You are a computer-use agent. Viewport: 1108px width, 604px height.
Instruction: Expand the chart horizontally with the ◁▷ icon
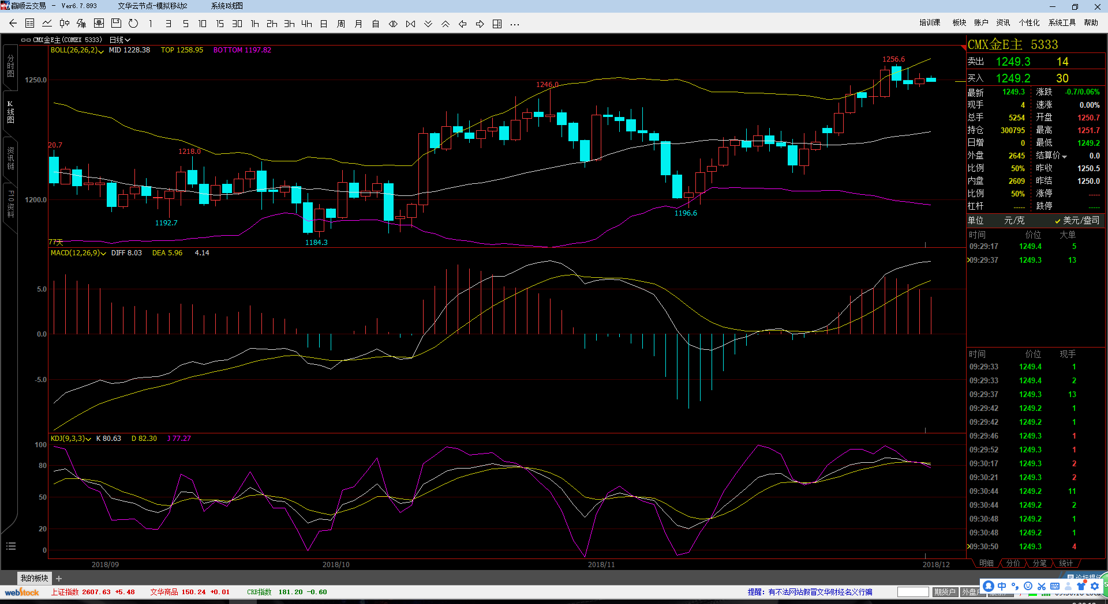[x=393, y=24]
